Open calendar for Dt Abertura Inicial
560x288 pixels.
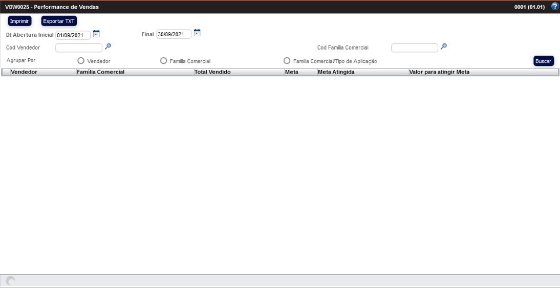pyautogui.click(x=96, y=34)
